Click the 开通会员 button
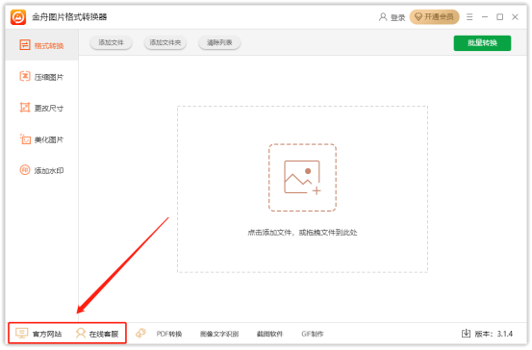532x350 pixels. pyautogui.click(x=434, y=17)
